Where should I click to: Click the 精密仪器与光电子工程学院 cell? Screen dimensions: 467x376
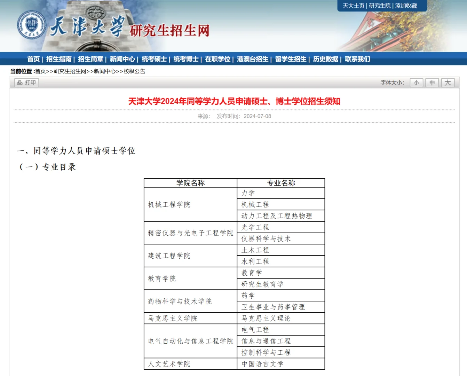click(190, 233)
